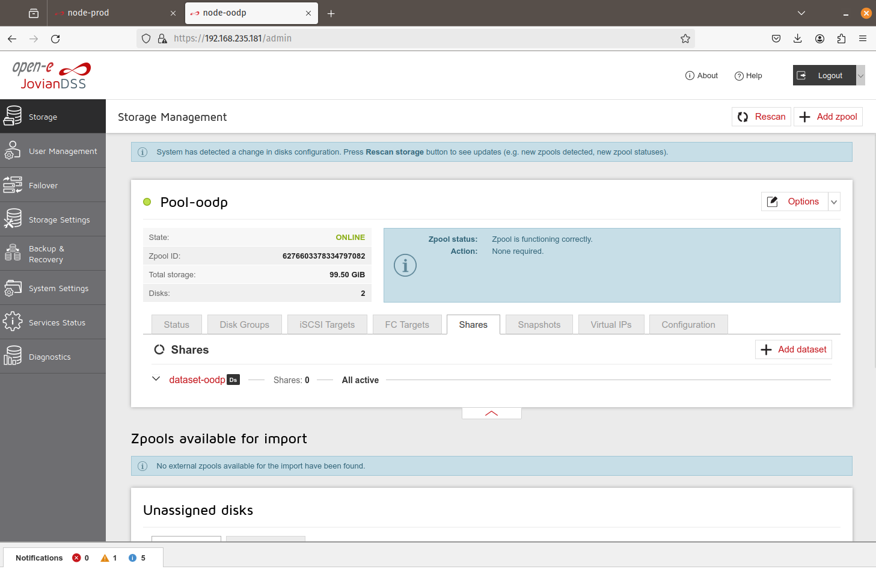
Task: Expand Options dropdown arrow for Pool-oodp
Action: 834,202
